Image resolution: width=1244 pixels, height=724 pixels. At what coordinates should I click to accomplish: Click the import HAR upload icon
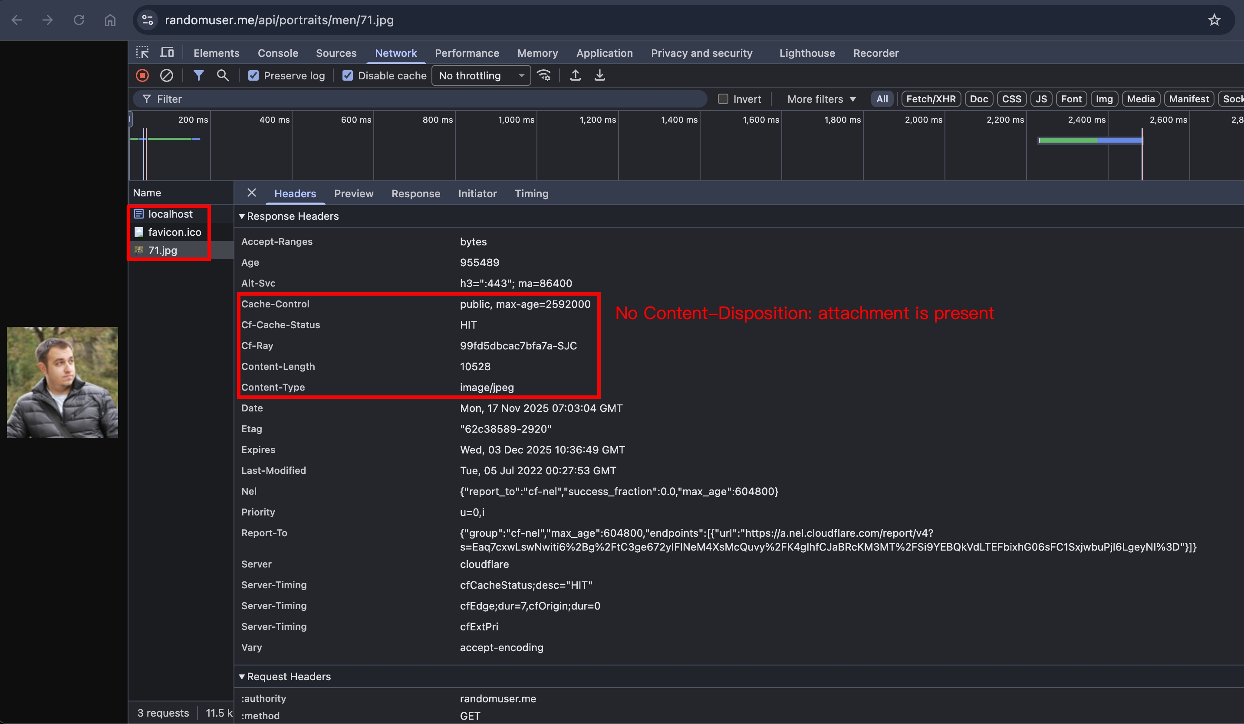click(575, 75)
